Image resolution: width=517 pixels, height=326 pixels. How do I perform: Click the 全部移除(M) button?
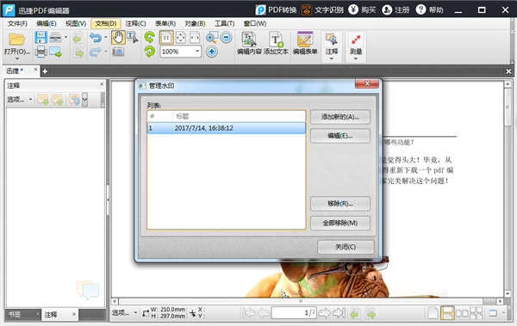point(340,224)
